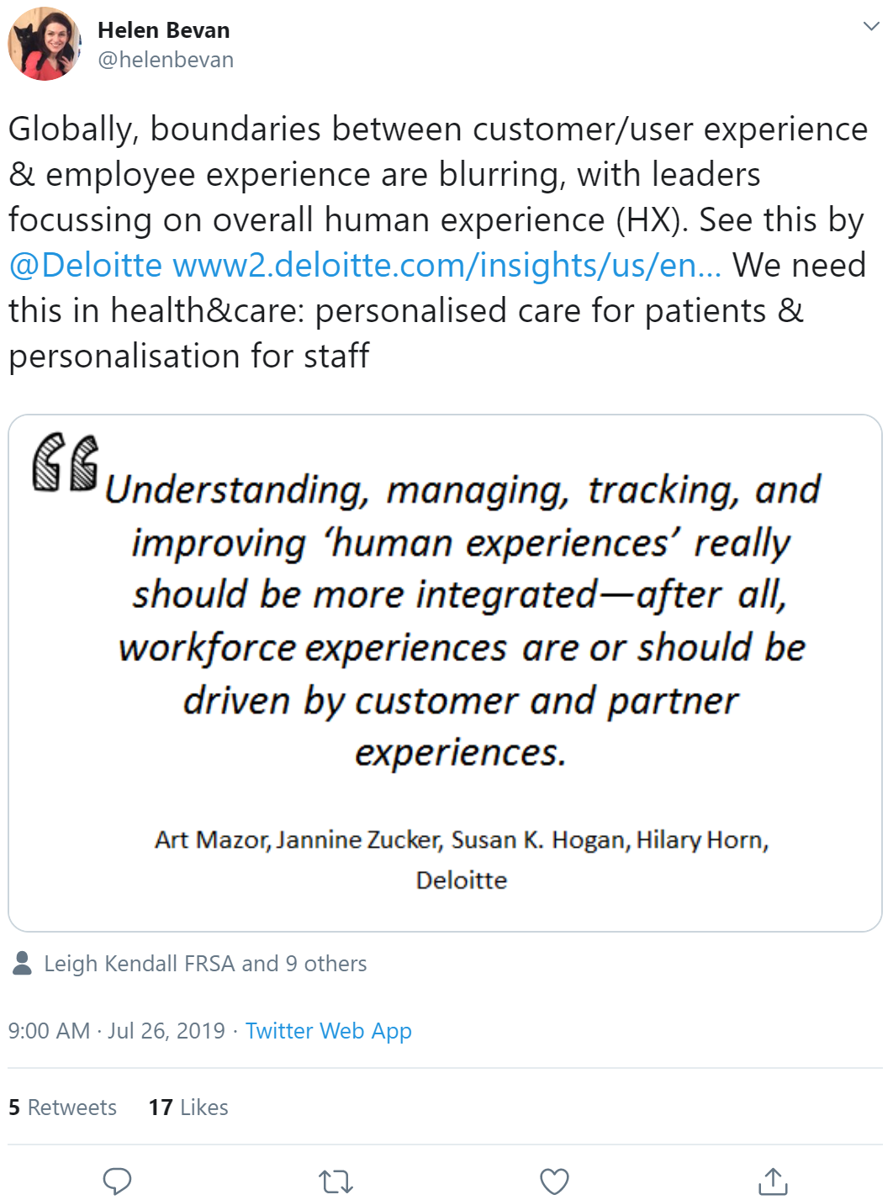Like the tweet with heart icon

click(554, 1181)
